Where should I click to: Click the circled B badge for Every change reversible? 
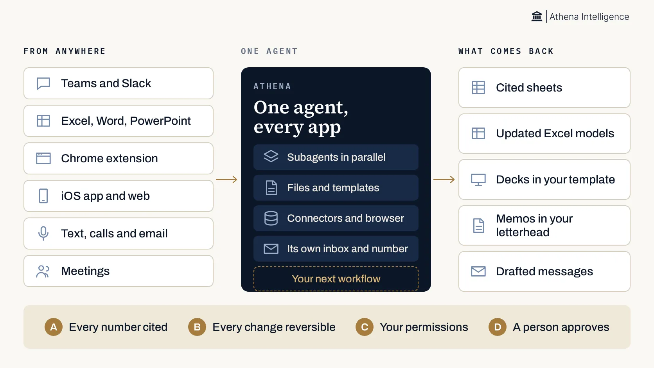pyautogui.click(x=197, y=327)
